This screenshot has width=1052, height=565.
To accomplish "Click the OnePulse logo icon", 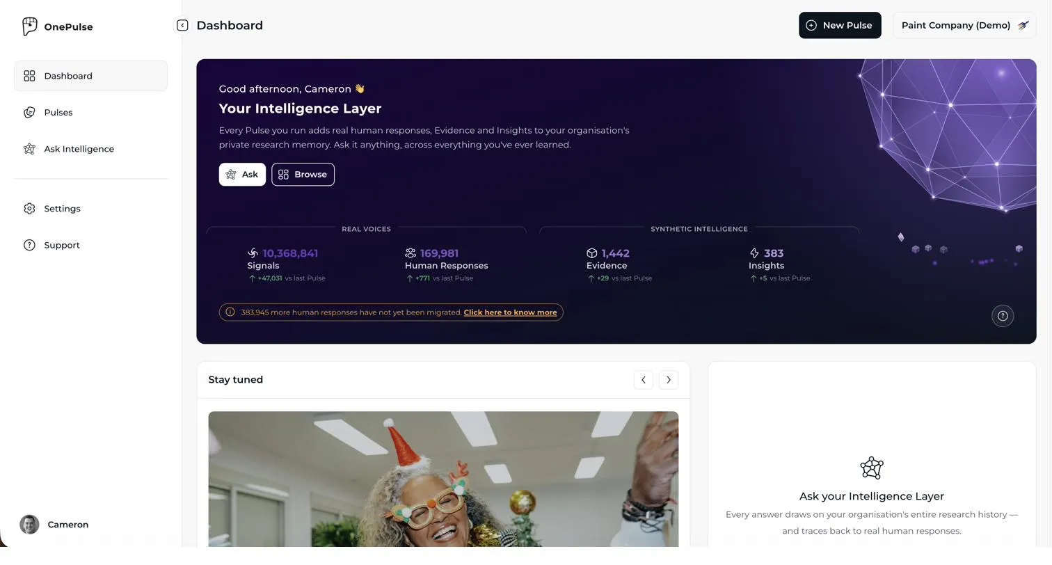I will click(29, 26).
